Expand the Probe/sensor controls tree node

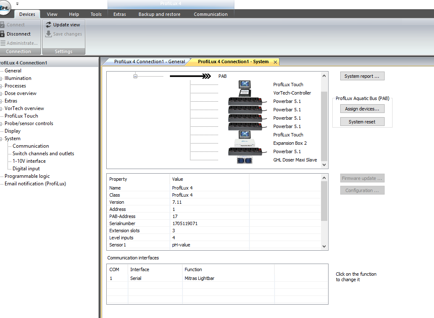pyautogui.click(x=1, y=124)
